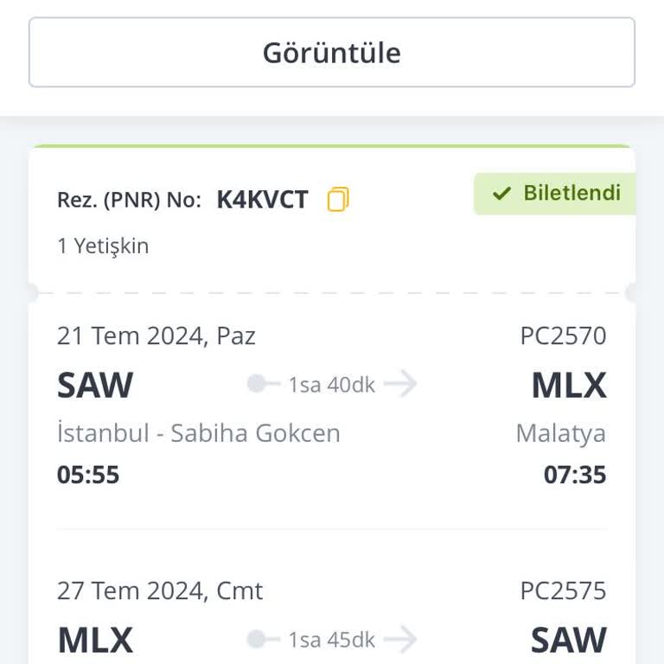
Task: Click İstanbul - Sabiha Gokcen airport name
Action: 199,432
